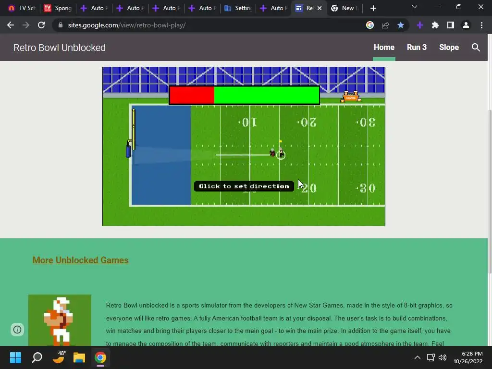
Task: Click the Google icon in address bar
Action: coord(370,25)
